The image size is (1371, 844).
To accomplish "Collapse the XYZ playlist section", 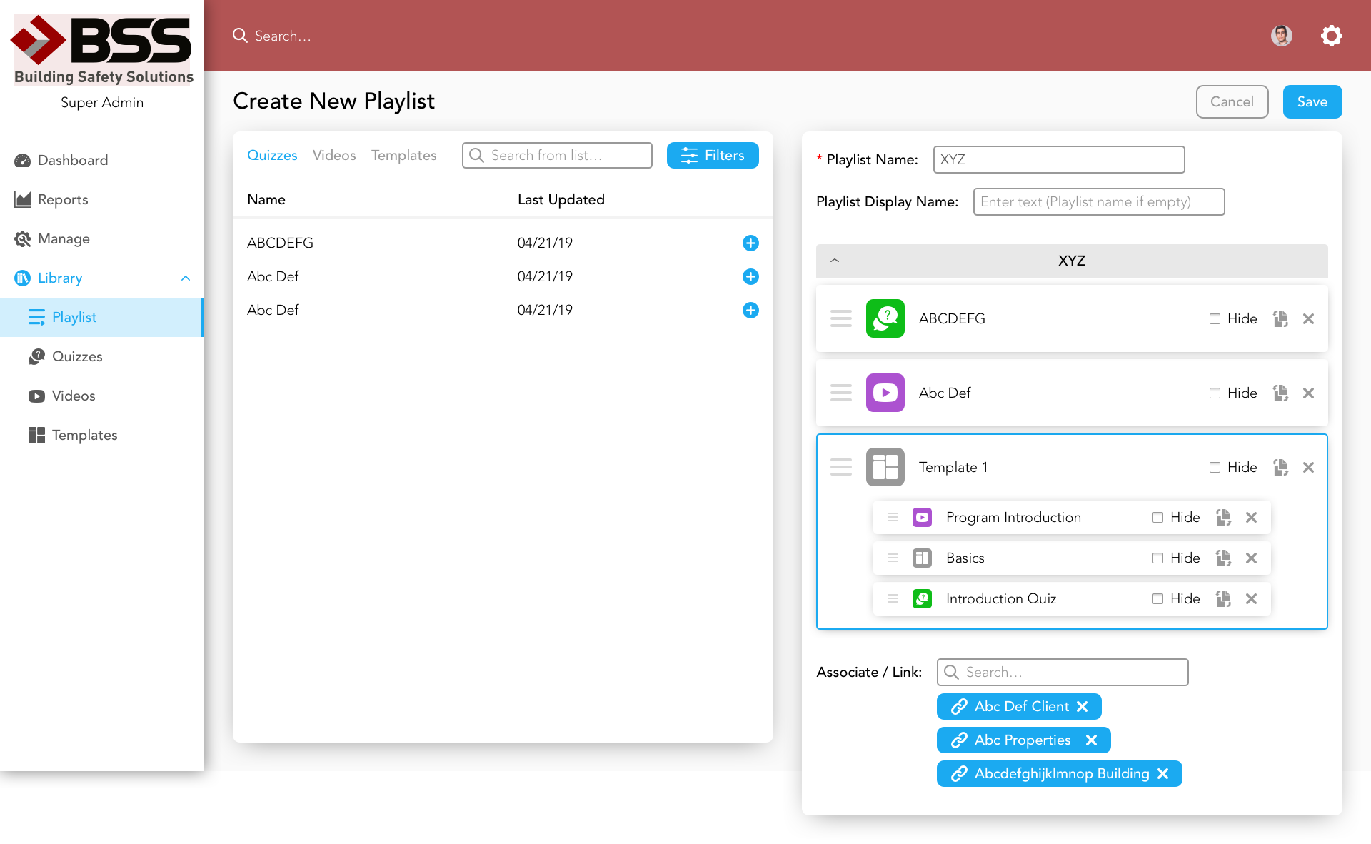I will point(835,261).
